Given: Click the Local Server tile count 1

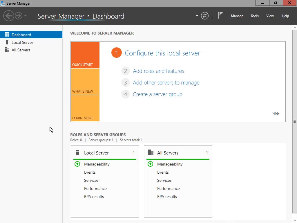Looking at the screenshot, I should point(134,153).
